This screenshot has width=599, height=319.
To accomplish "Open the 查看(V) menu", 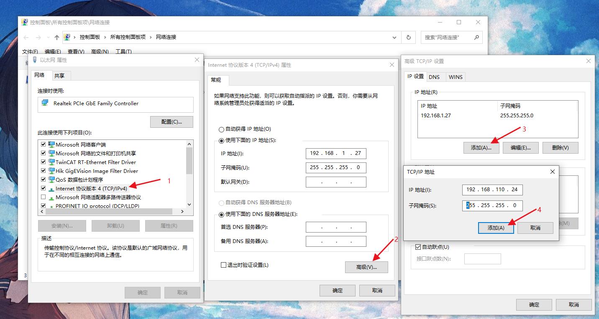I will (76, 52).
